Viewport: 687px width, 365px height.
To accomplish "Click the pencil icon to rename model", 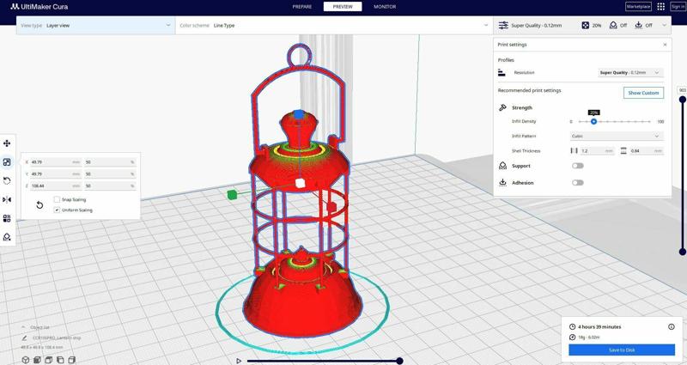I will tap(25, 338).
